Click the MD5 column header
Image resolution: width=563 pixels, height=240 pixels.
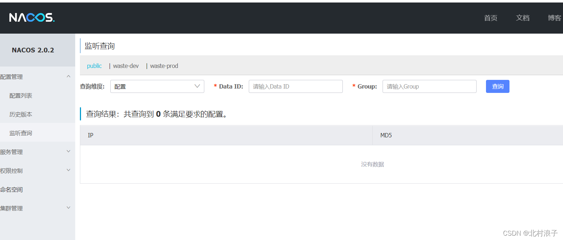point(468,136)
